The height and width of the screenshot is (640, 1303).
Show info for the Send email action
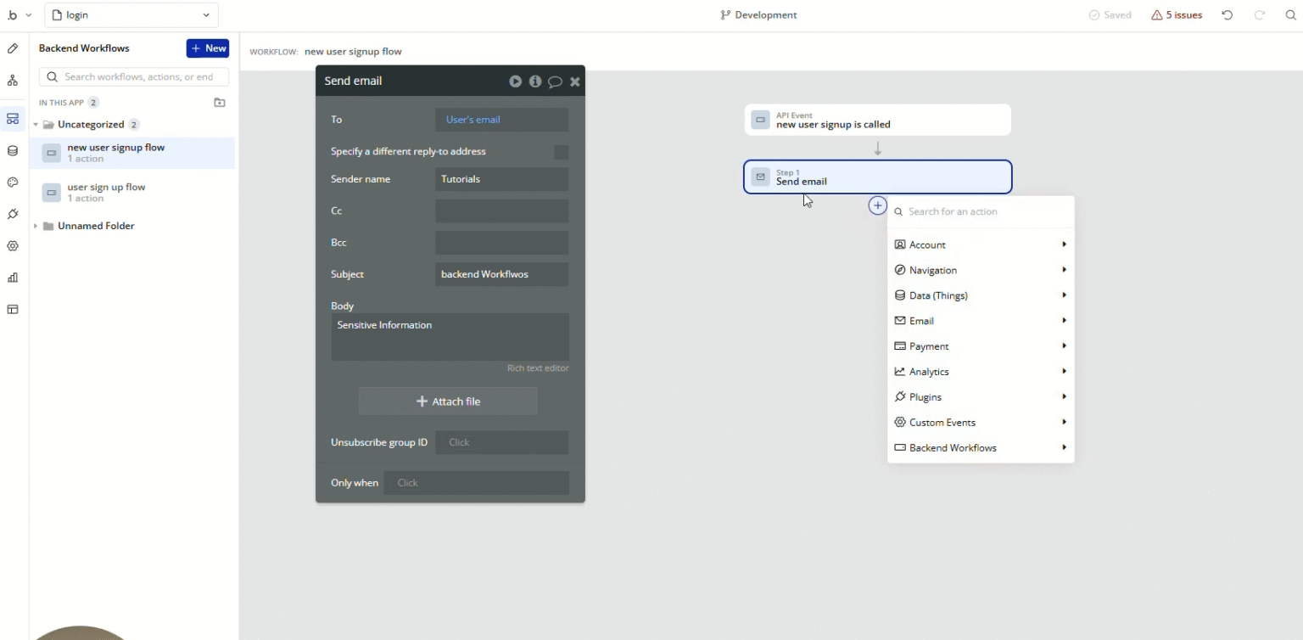[x=535, y=81]
